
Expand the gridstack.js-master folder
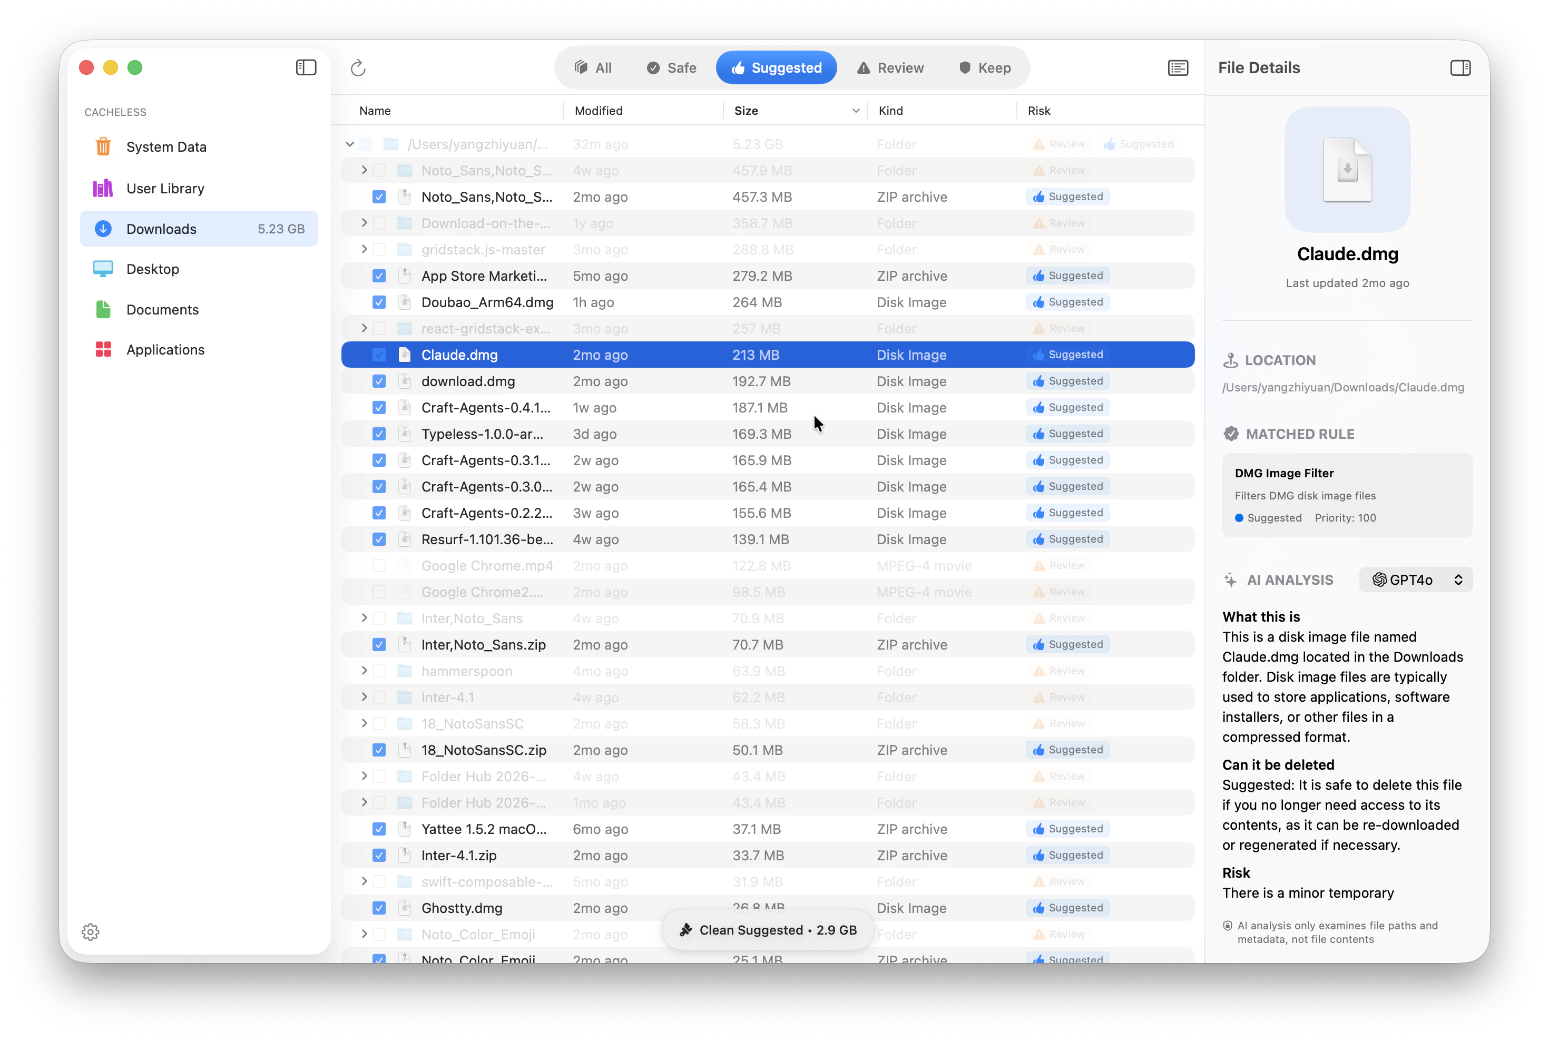[364, 250]
